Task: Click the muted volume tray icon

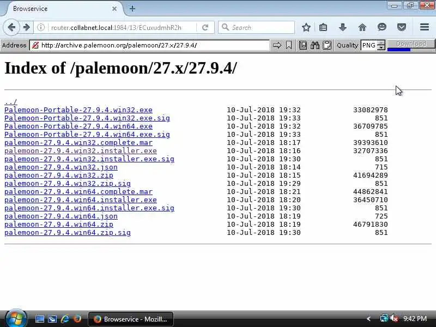Action: (394, 318)
